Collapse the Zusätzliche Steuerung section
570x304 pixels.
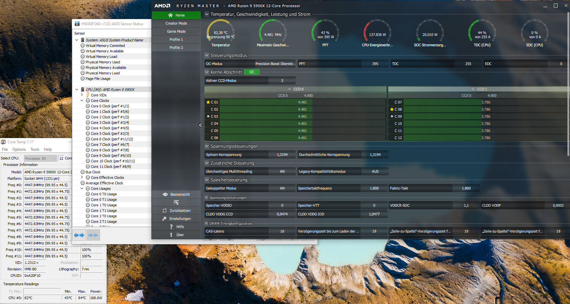click(207, 163)
